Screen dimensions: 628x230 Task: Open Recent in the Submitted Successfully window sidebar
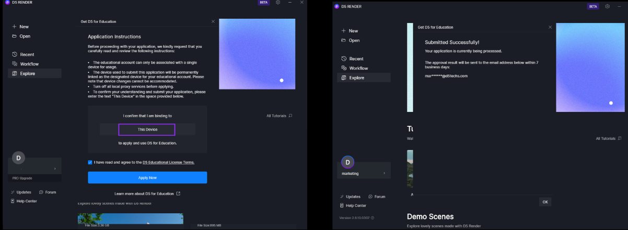coord(352,59)
